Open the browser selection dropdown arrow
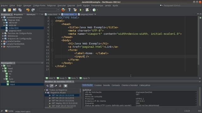 pos(66,10)
